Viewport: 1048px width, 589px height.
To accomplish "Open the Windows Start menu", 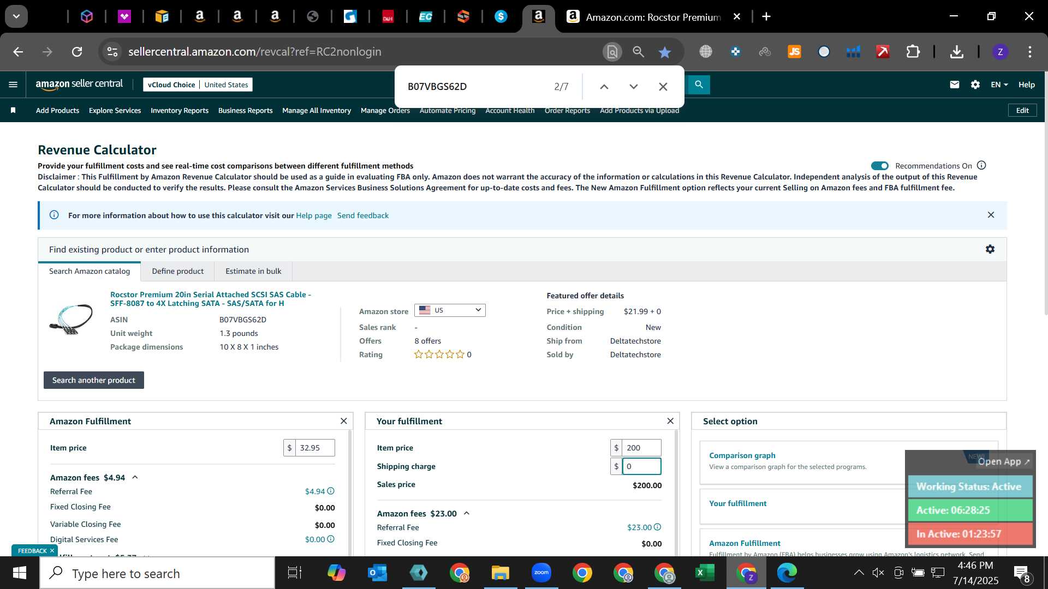I will click(19, 573).
